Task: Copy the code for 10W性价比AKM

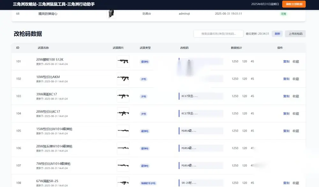Action: pos(286,79)
